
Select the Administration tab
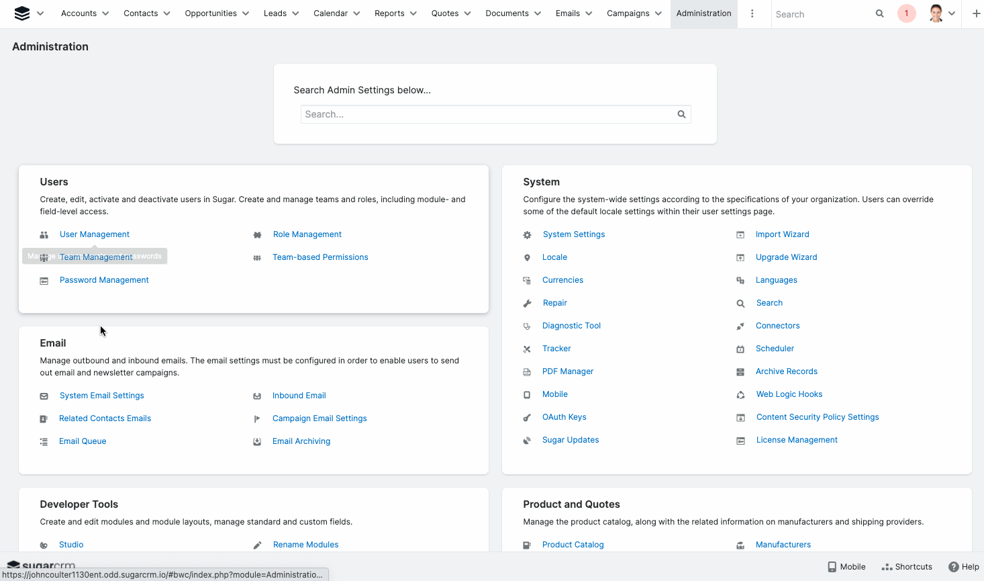point(703,13)
